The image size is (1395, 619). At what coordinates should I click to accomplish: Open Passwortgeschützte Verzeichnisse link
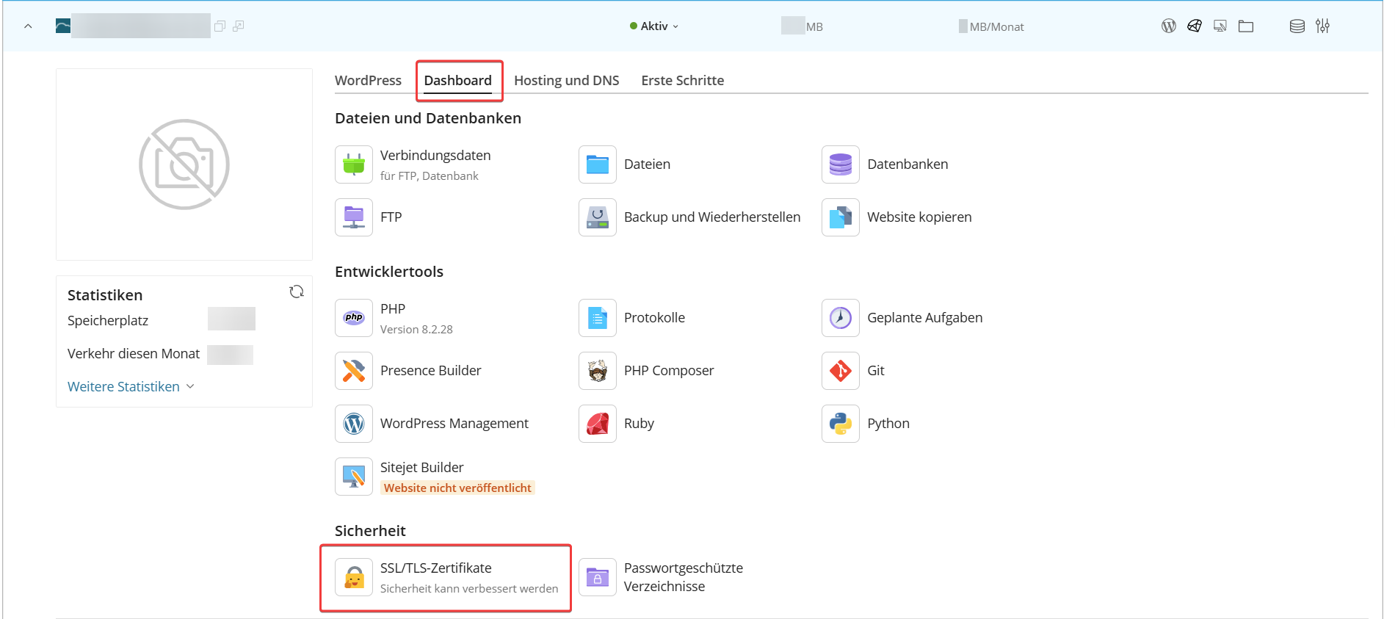(683, 577)
